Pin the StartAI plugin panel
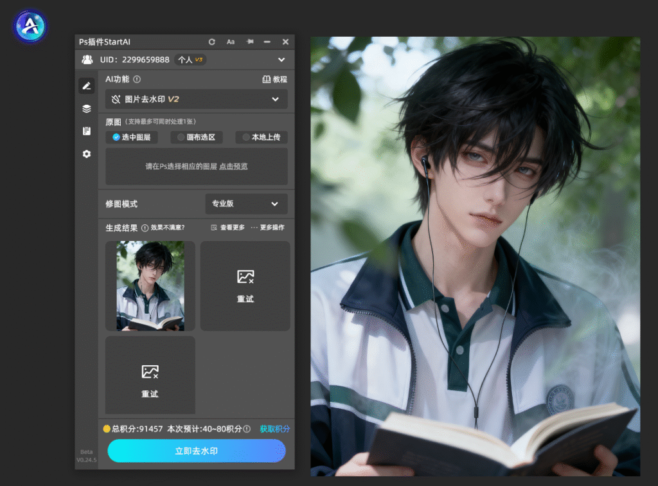Screen dimensions: 658x486 [250, 42]
